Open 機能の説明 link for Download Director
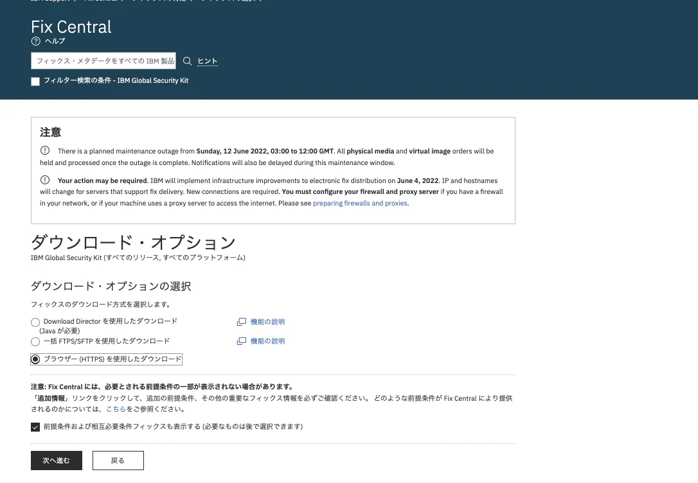The height and width of the screenshot is (483, 698). pyautogui.click(x=267, y=322)
